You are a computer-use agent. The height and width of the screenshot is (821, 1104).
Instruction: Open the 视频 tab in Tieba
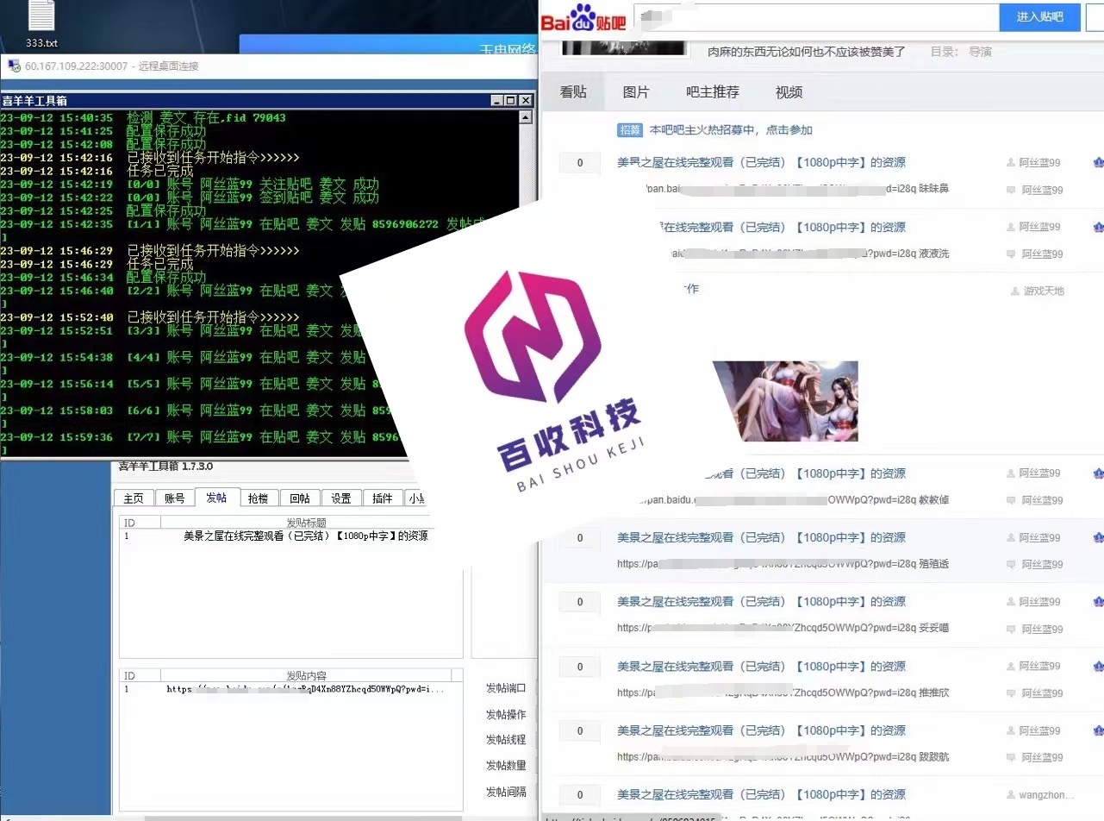pos(789,92)
